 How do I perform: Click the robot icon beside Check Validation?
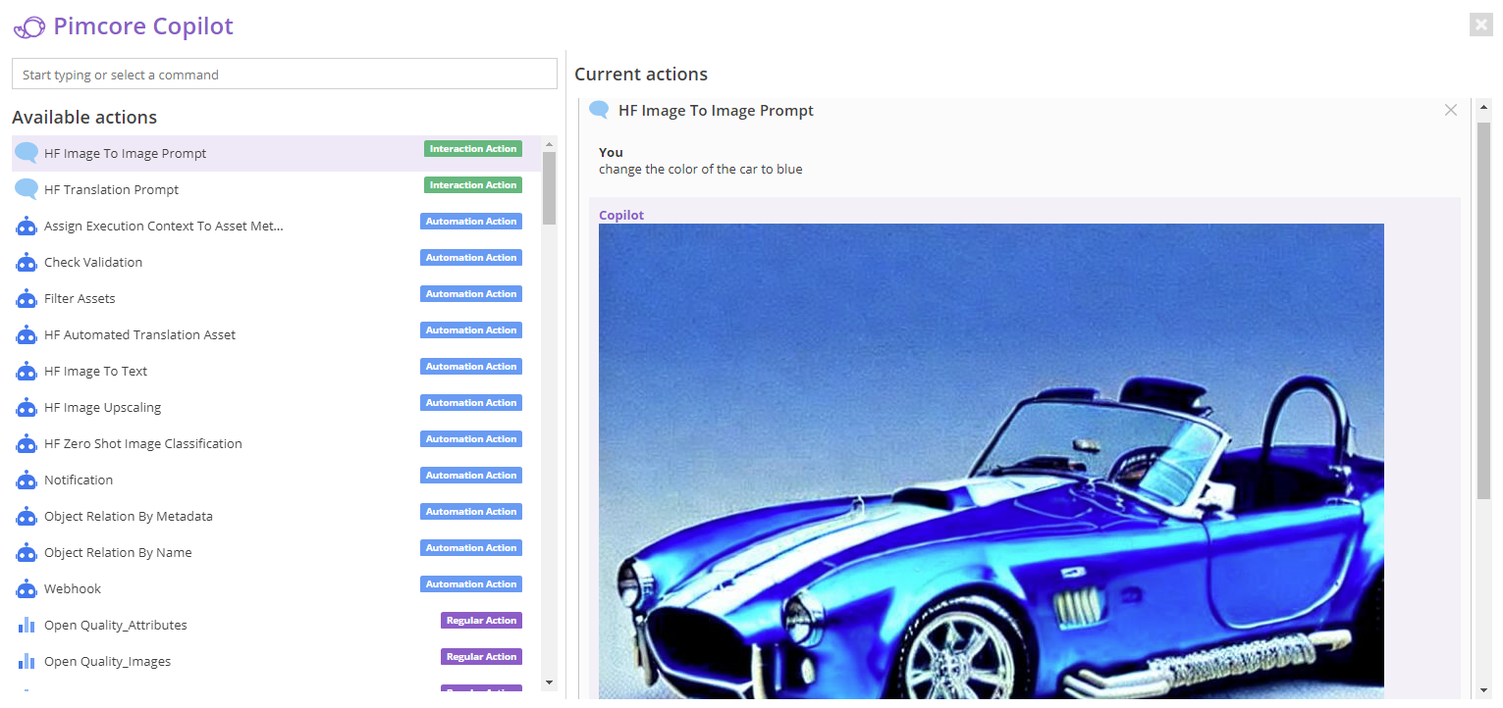click(26, 262)
